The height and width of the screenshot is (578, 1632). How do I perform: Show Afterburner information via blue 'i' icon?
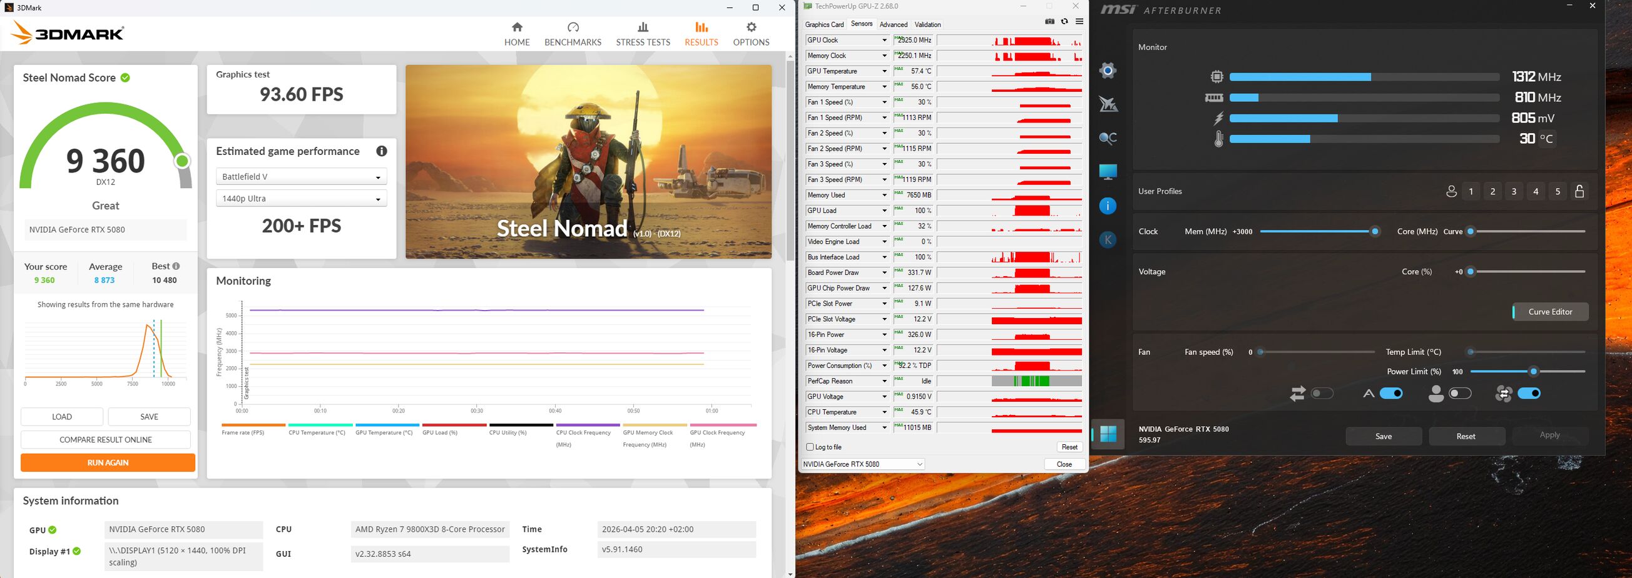pyautogui.click(x=1108, y=206)
